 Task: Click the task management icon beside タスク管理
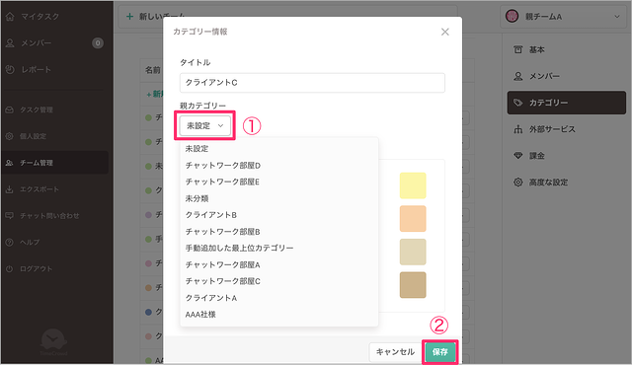pos(9,109)
